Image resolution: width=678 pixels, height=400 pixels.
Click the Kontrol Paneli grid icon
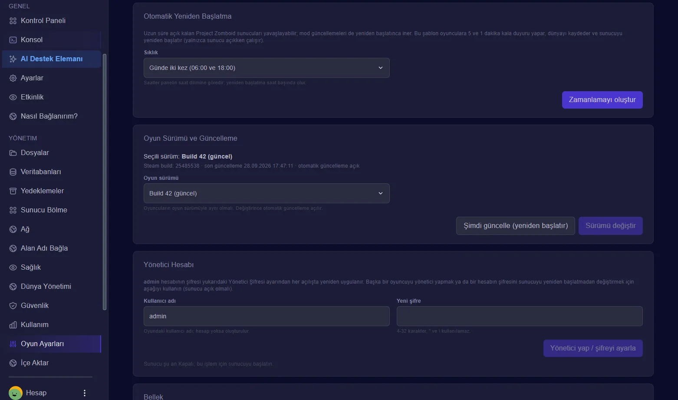(13, 21)
